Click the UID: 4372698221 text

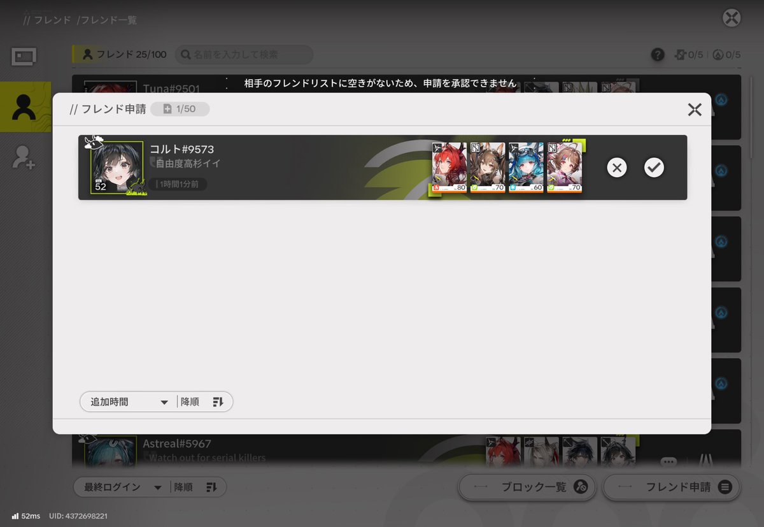tap(78, 516)
